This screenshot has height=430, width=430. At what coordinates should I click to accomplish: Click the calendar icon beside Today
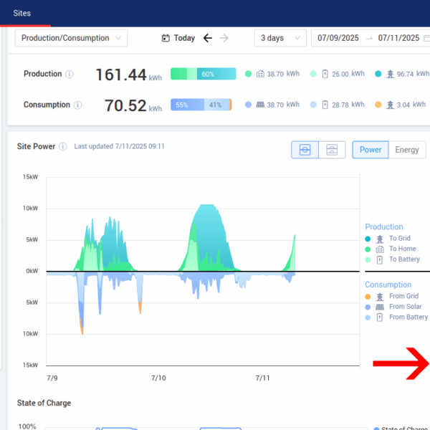pos(166,38)
